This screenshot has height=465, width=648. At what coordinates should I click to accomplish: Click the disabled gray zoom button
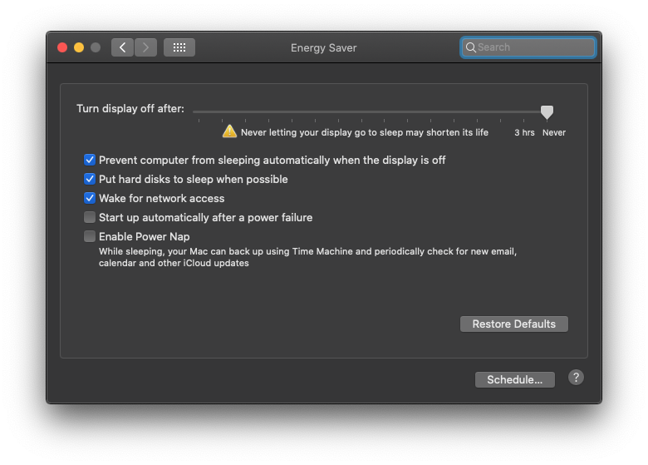click(x=96, y=47)
